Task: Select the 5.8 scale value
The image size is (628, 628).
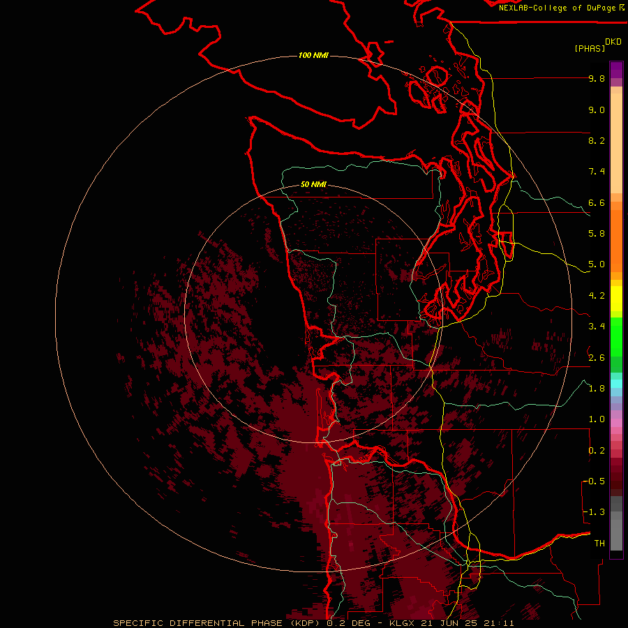Action: click(x=597, y=234)
